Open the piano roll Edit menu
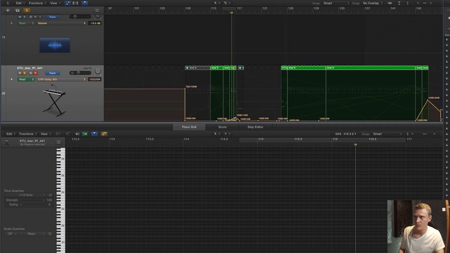The height and width of the screenshot is (253, 450). click(11, 134)
